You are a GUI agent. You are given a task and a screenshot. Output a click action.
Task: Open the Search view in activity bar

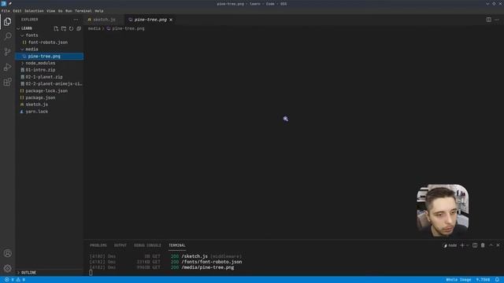click(x=7, y=36)
